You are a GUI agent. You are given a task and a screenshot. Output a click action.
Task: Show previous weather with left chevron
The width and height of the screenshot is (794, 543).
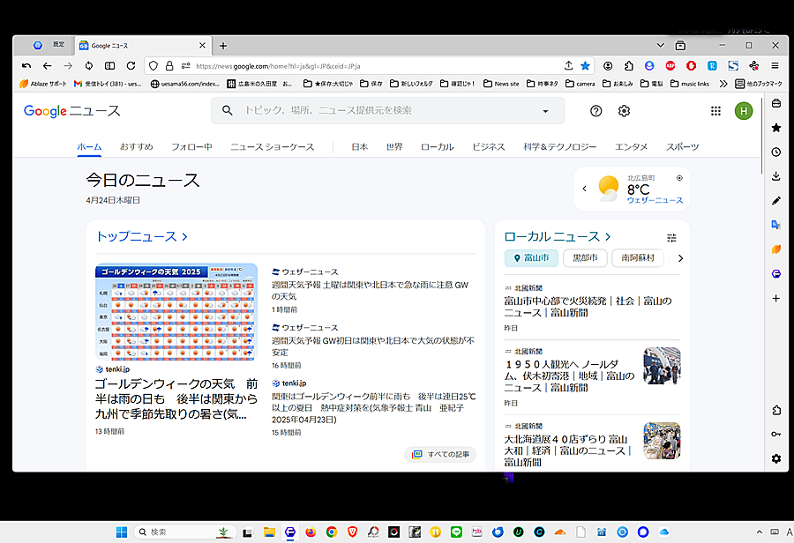click(x=584, y=189)
